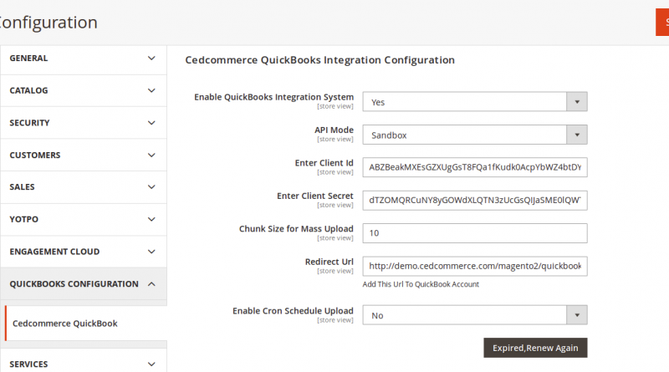Expand the Security configuration section
669x372 pixels.
pyautogui.click(x=84, y=123)
